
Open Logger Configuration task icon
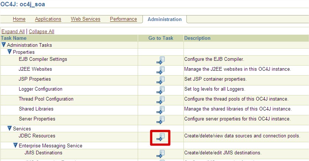[161, 90]
